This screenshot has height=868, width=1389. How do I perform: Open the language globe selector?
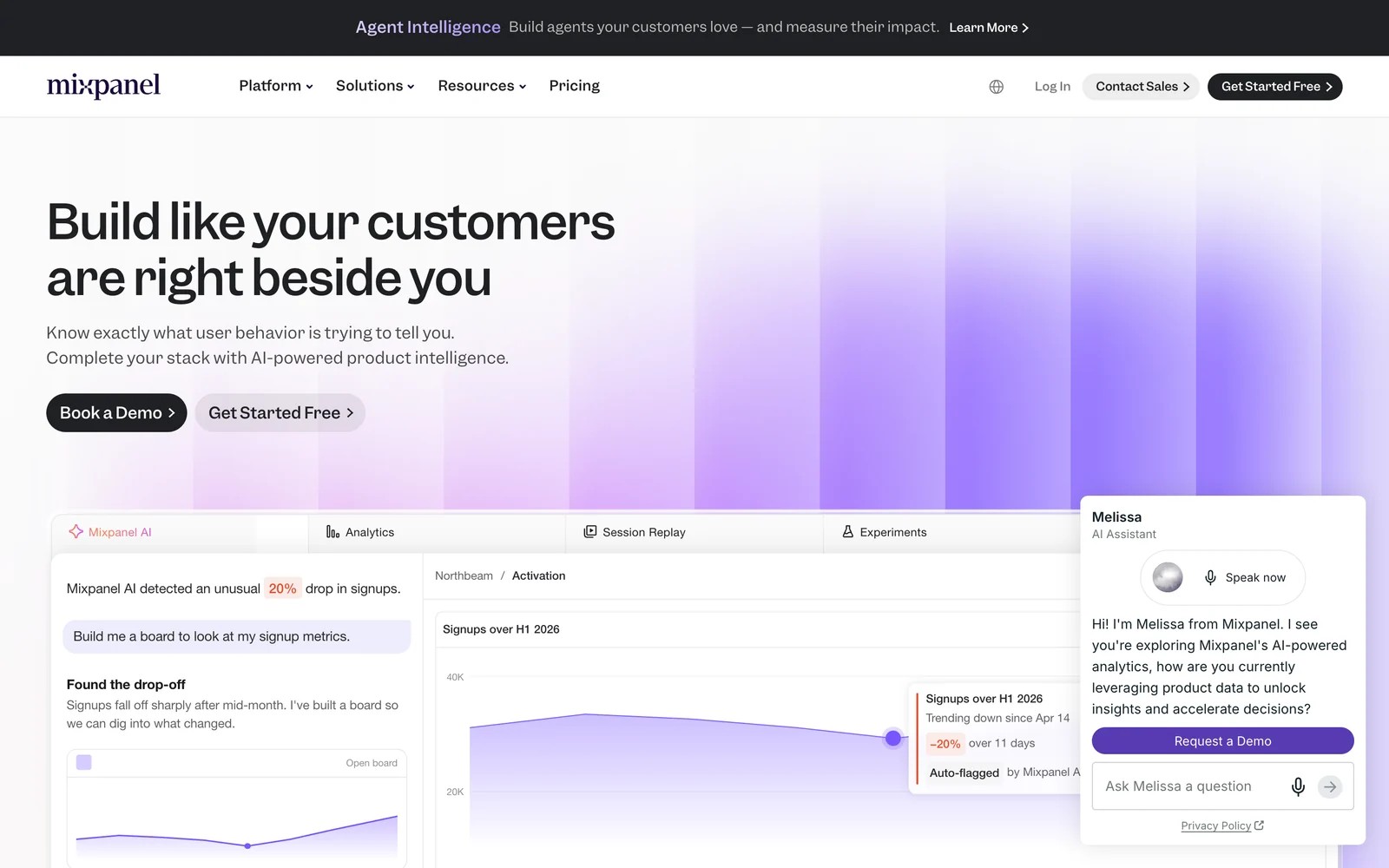pyautogui.click(x=996, y=87)
